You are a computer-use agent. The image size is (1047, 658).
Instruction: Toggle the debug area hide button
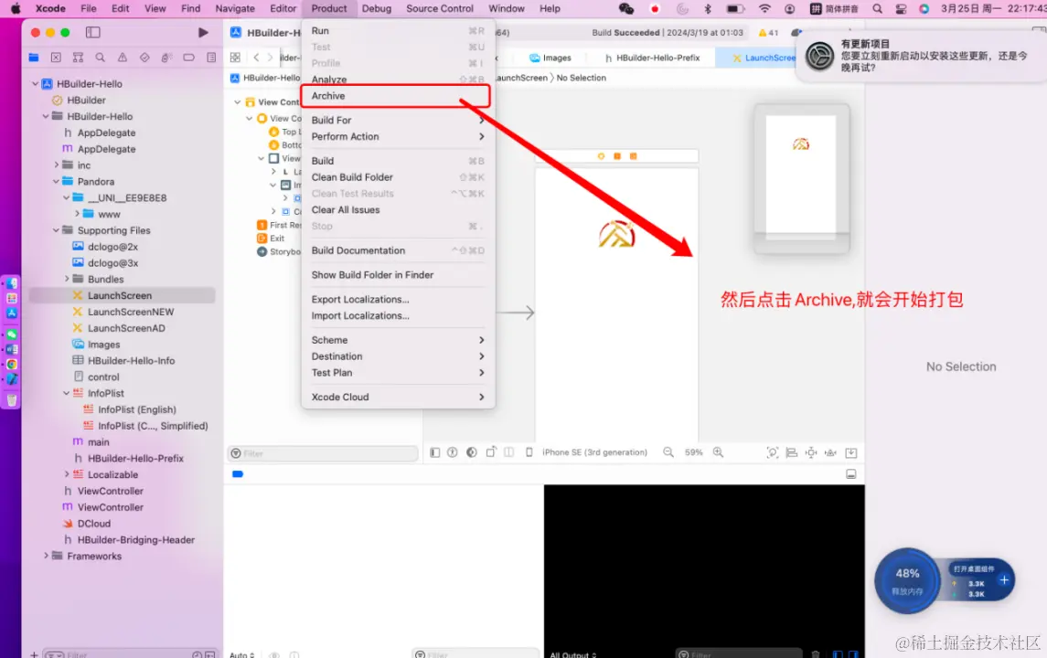pyautogui.click(x=850, y=473)
